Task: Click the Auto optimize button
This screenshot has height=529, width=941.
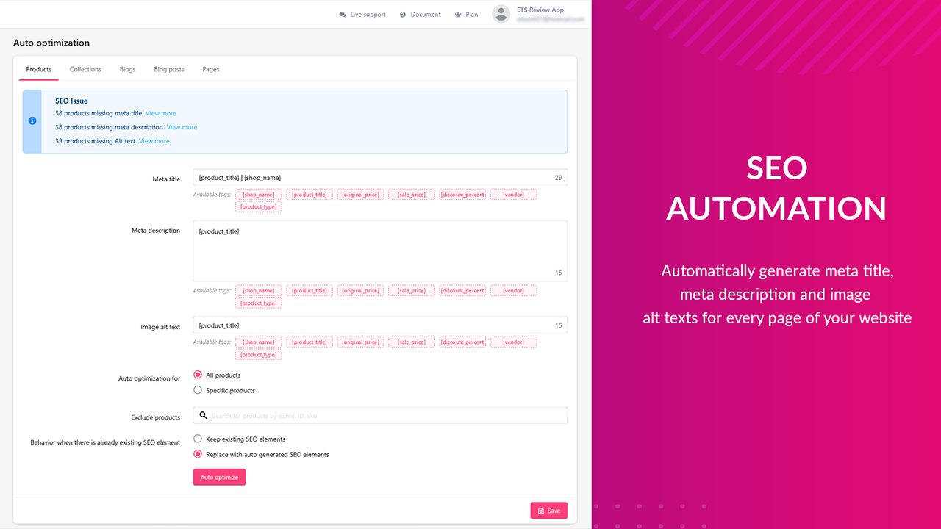Action: [x=218, y=477]
